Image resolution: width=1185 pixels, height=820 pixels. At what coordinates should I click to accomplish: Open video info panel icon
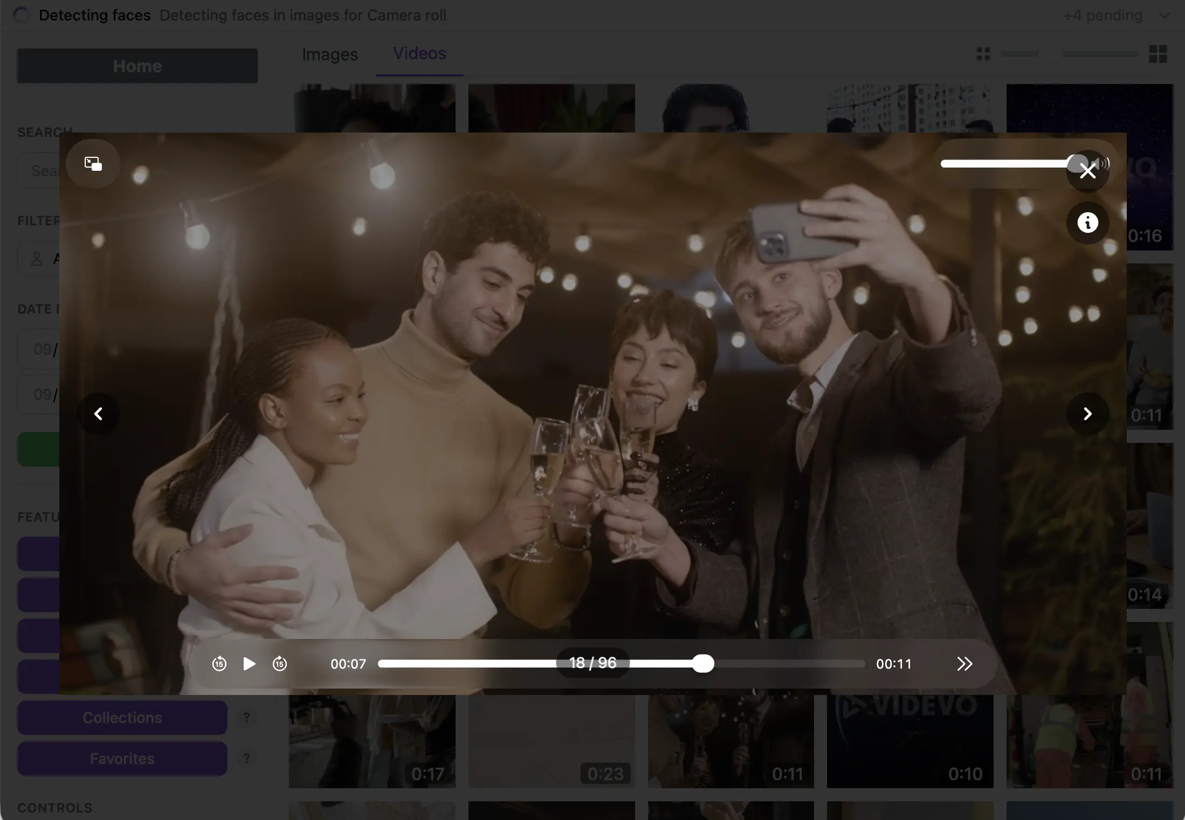coord(1087,223)
